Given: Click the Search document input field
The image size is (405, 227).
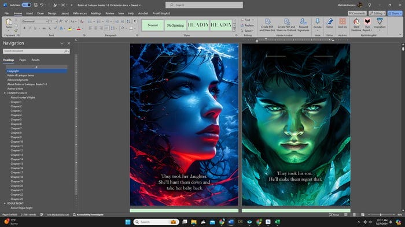Looking at the screenshot, I should click(x=36, y=51).
